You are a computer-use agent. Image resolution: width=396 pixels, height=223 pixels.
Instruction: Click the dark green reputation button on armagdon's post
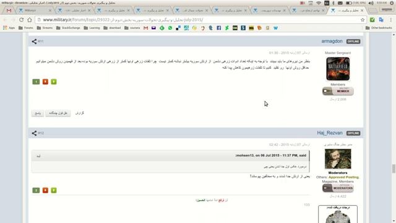[x=36, y=82]
